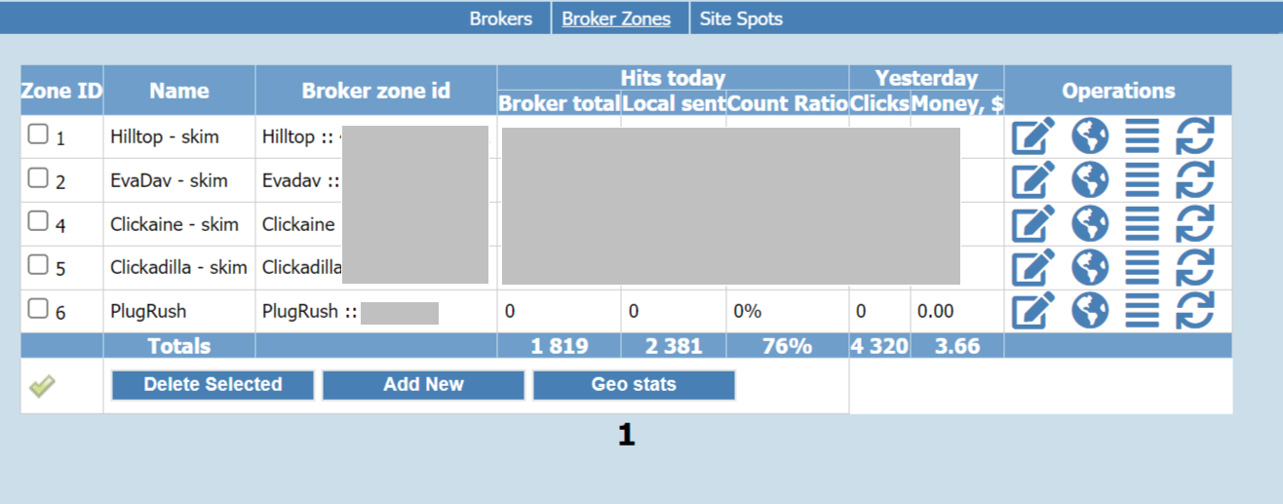
Task: Click the green checkmark select-all icon
Action: pos(42,386)
